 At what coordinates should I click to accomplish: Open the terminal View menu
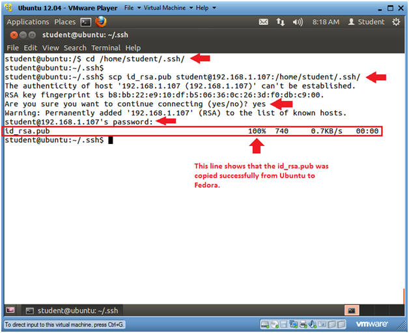(x=51, y=48)
